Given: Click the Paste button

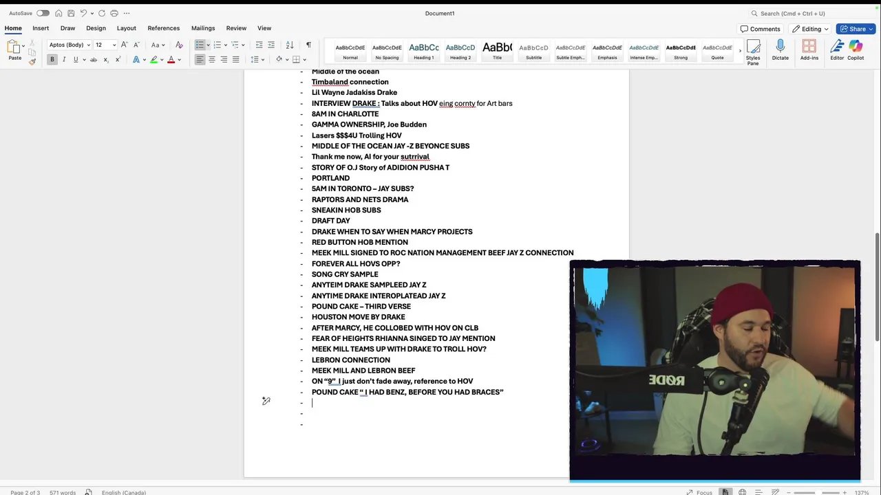Looking at the screenshot, I should [x=14, y=50].
